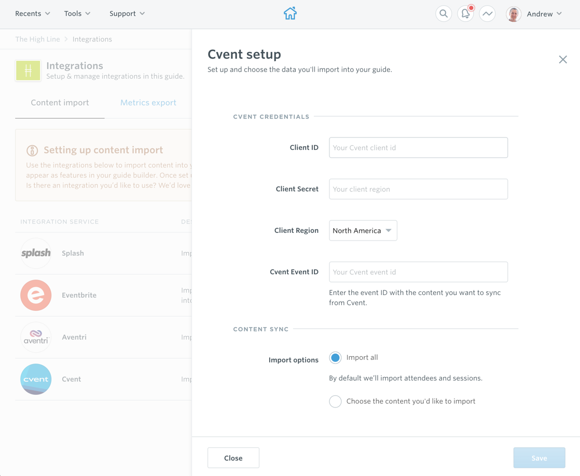
Task: Click the Integrations hash icon
Action: click(28, 71)
